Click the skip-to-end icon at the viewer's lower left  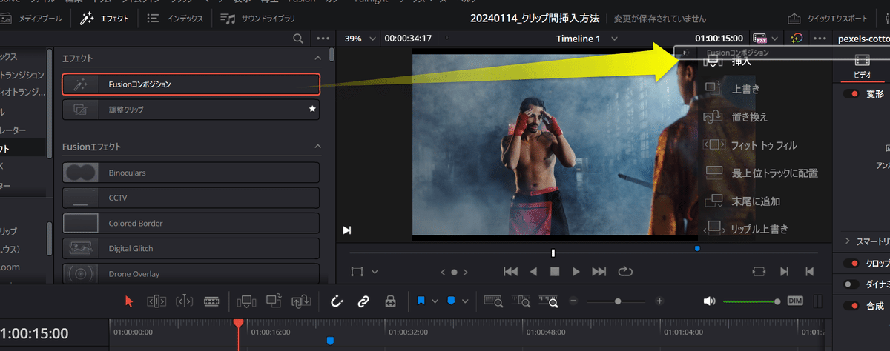[346, 230]
